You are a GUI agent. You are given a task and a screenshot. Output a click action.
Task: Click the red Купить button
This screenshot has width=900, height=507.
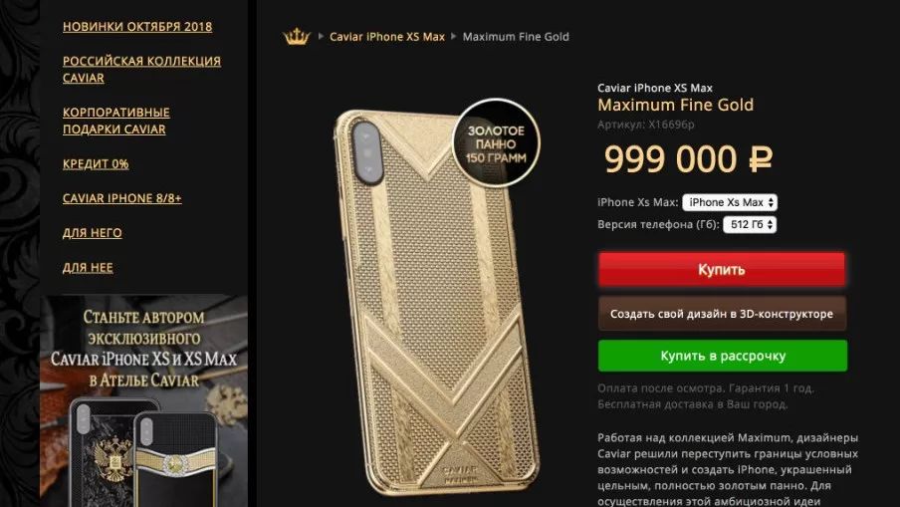point(722,269)
